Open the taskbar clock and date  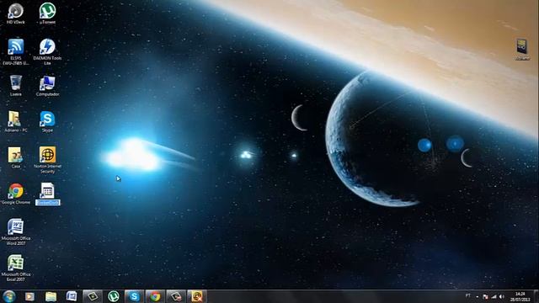[x=520, y=296]
